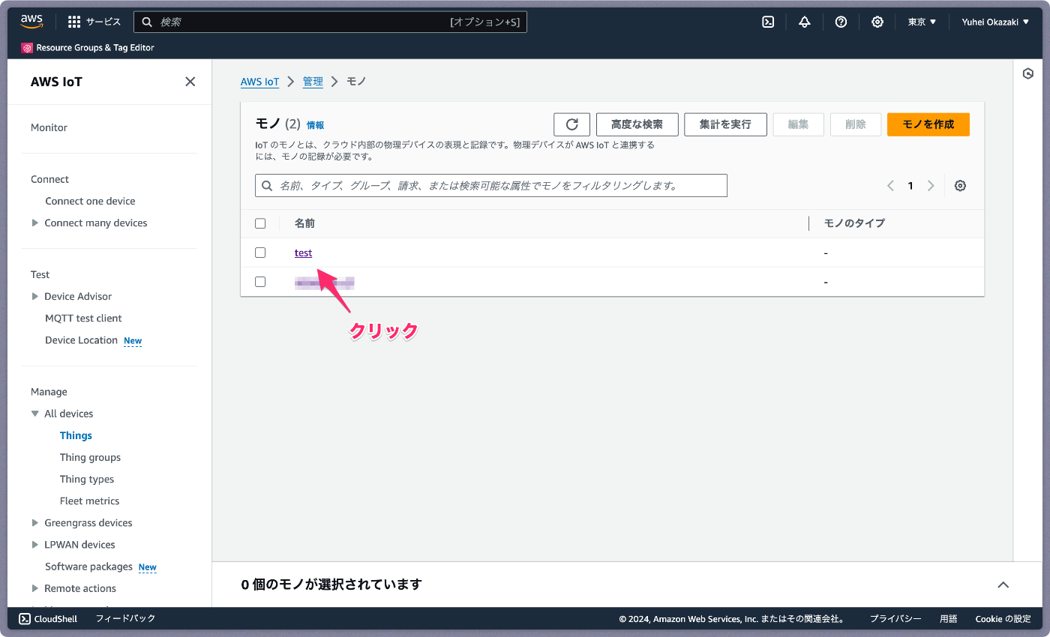Click the 管理 breadcrumb link
This screenshot has width=1050, height=637.
313,82
